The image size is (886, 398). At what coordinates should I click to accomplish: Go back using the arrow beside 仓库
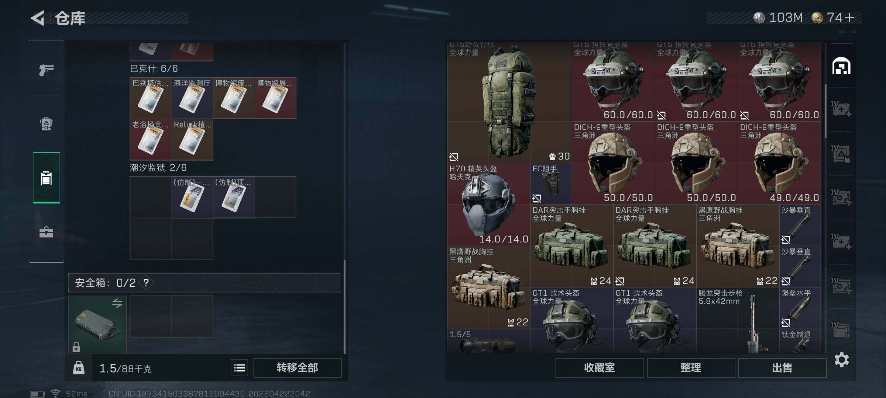37,18
